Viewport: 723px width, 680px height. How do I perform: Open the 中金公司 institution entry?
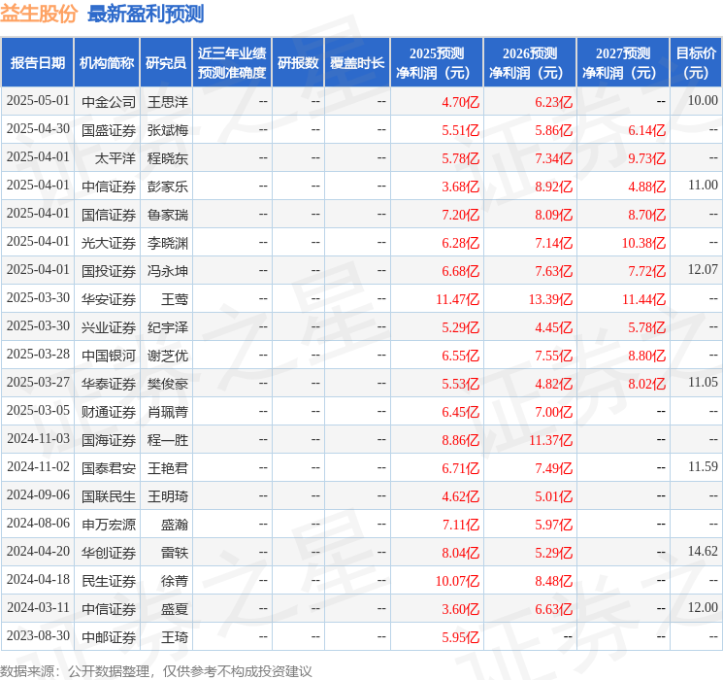tap(109, 101)
